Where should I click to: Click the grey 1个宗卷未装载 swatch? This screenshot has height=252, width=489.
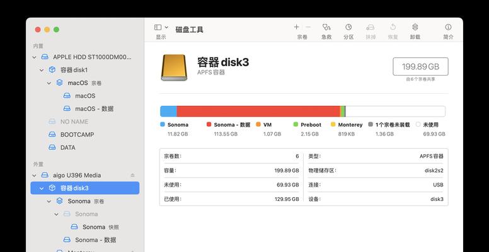[371, 125]
